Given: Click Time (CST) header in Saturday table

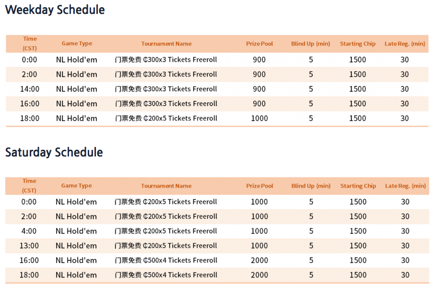Looking at the screenshot, I should 29,186.
